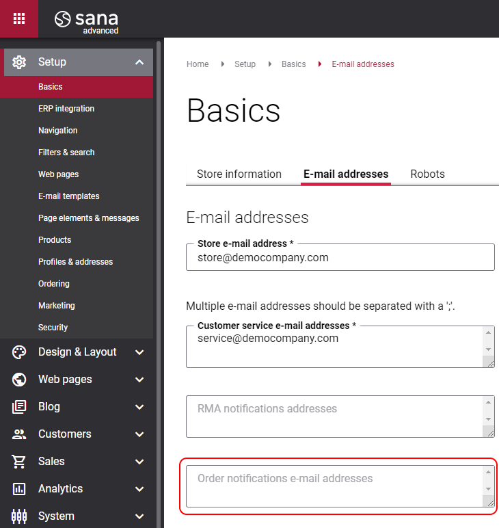Click scroll-up arrow in RMA notifications field
Image resolution: width=499 pixels, height=528 pixels.
click(x=488, y=402)
